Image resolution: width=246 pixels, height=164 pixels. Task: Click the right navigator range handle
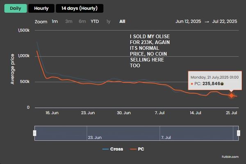click(x=239, y=133)
